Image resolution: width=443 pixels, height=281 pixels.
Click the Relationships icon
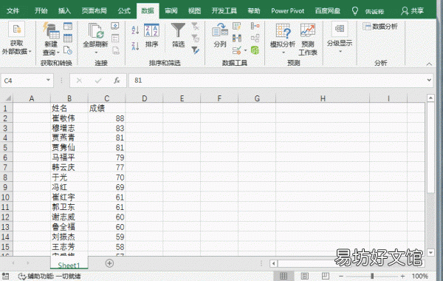point(255,38)
